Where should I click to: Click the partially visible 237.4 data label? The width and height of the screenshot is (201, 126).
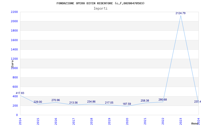[x=197, y=102]
